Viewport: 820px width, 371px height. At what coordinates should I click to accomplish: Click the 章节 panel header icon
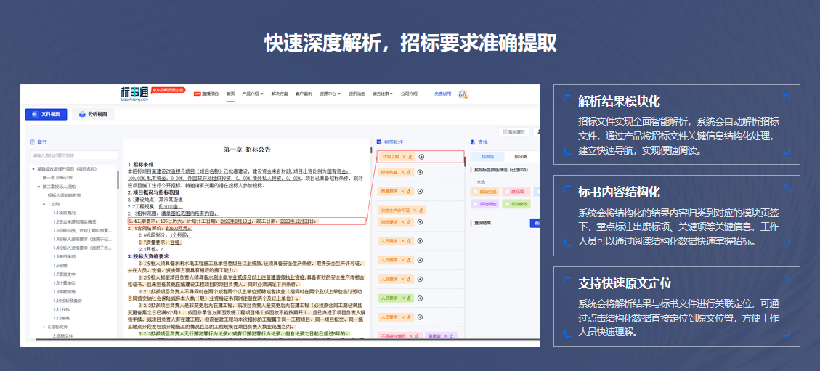point(31,142)
